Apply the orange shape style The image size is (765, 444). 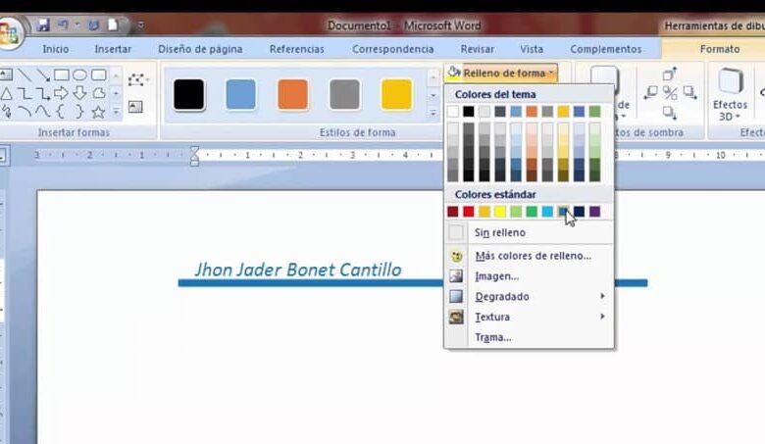[x=292, y=94]
